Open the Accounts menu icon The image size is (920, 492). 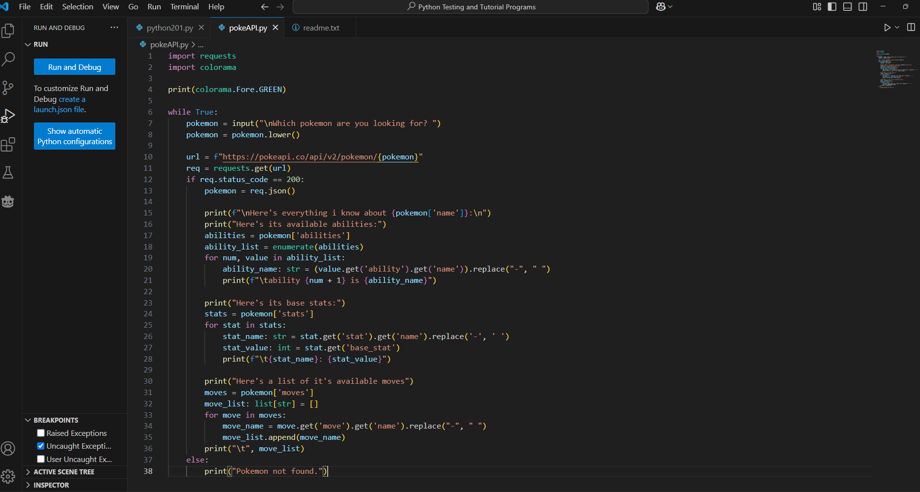[x=8, y=448]
